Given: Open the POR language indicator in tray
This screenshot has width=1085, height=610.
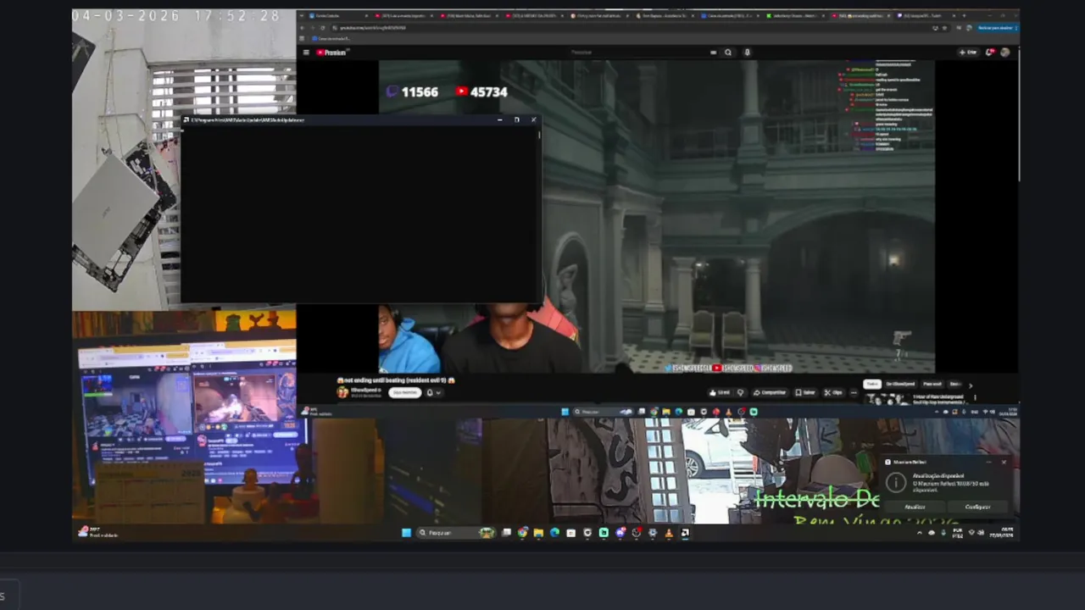Looking at the screenshot, I should 958,533.
